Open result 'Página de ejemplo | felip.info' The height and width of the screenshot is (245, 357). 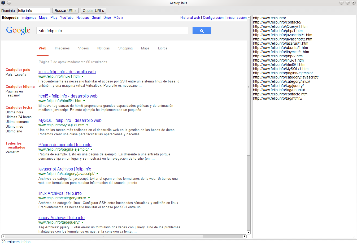click(65, 145)
